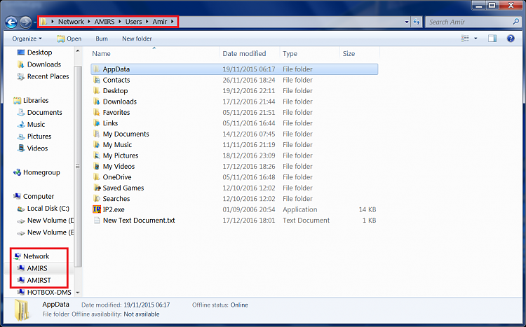Open the recent locations dropdown beside Forward
The height and width of the screenshot is (327, 526).
[x=34, y=22]
